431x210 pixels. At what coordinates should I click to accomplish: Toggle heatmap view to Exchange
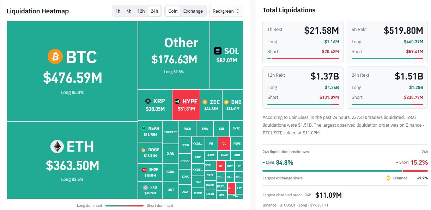coord(193,11)
